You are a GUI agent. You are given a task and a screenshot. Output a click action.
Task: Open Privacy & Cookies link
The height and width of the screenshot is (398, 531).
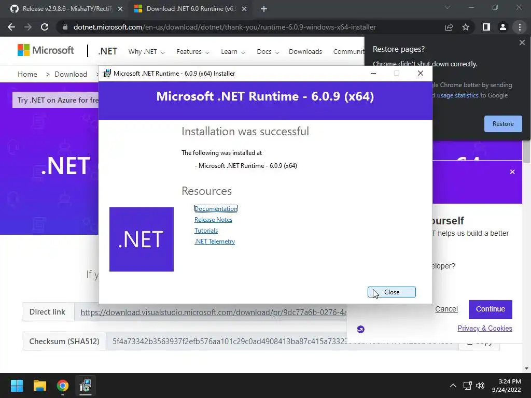tap(485, 328)
